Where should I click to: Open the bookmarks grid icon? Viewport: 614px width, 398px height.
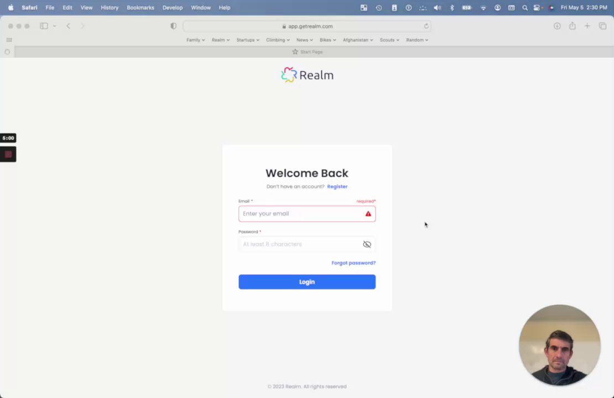pos(9,40)
